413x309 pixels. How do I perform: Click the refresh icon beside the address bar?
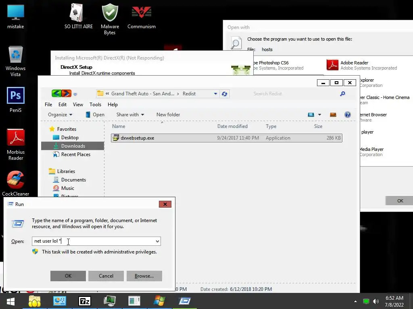click(x=224, y=94)
